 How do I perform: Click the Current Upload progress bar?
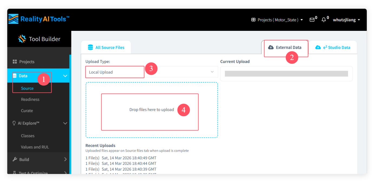tap(286, 74)
